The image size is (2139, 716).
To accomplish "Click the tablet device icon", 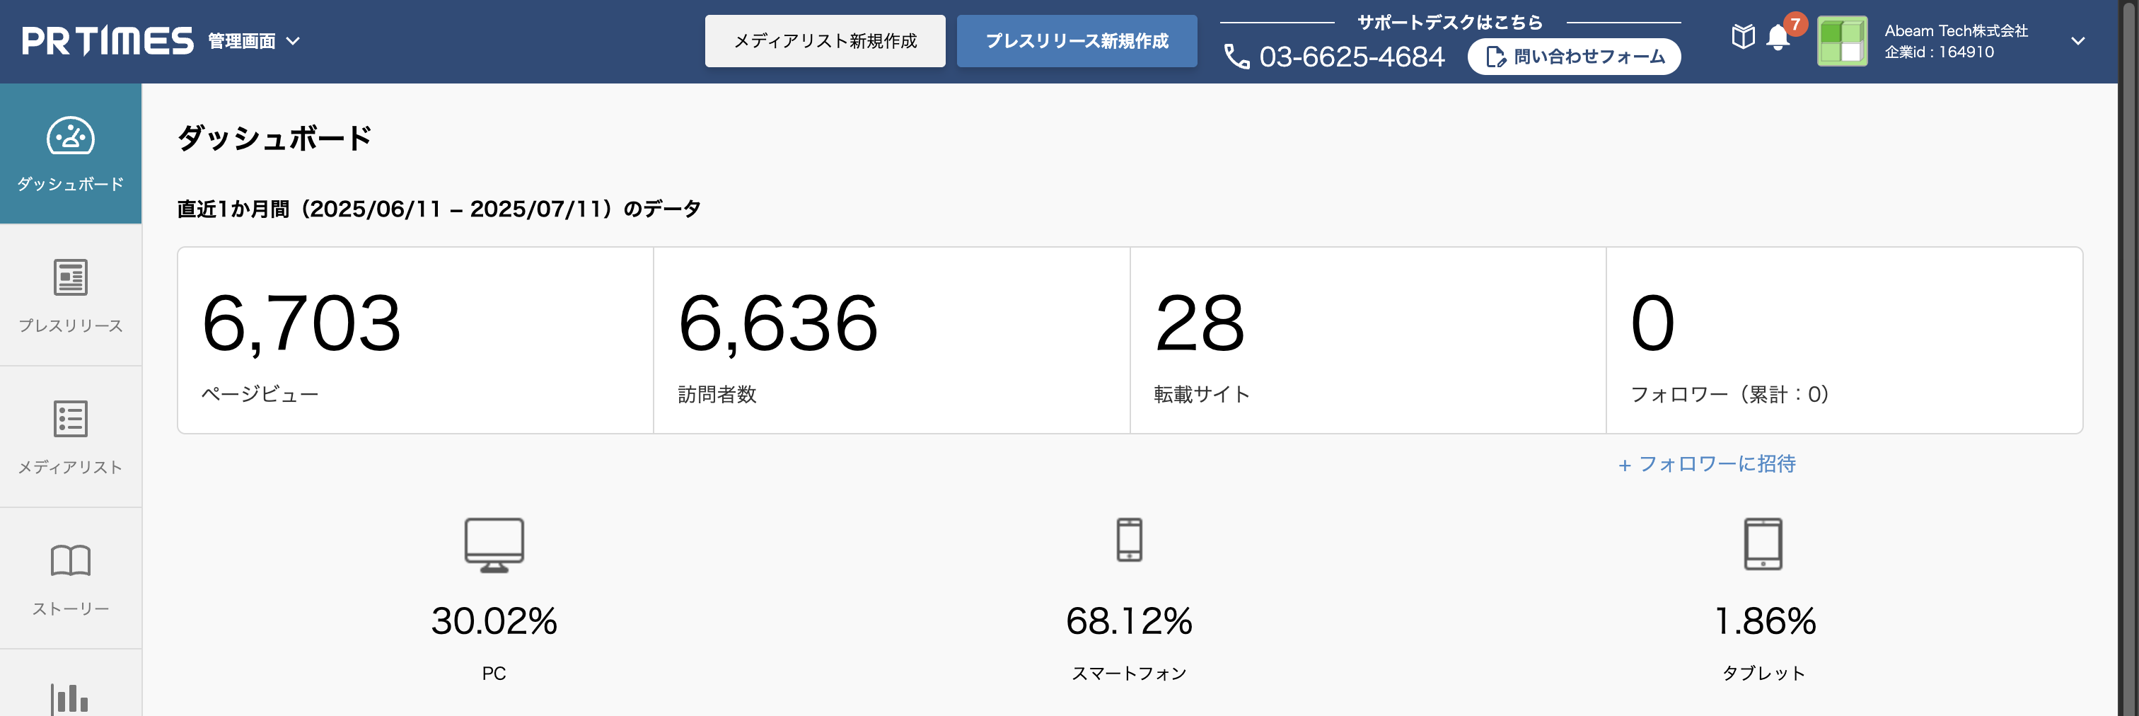I will (1763, 544).
